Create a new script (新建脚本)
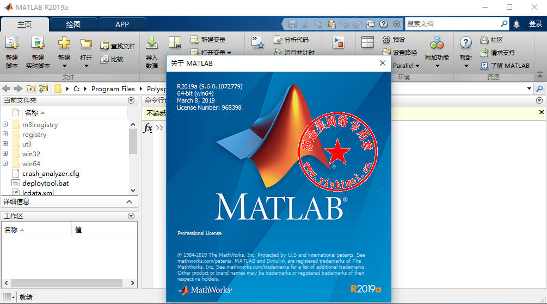Viewport: 547px width, 304px height. coord(12,52)
